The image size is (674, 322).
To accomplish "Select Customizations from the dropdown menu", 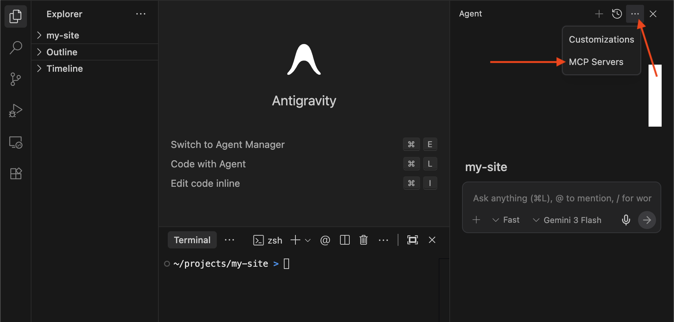I will 601,40.
